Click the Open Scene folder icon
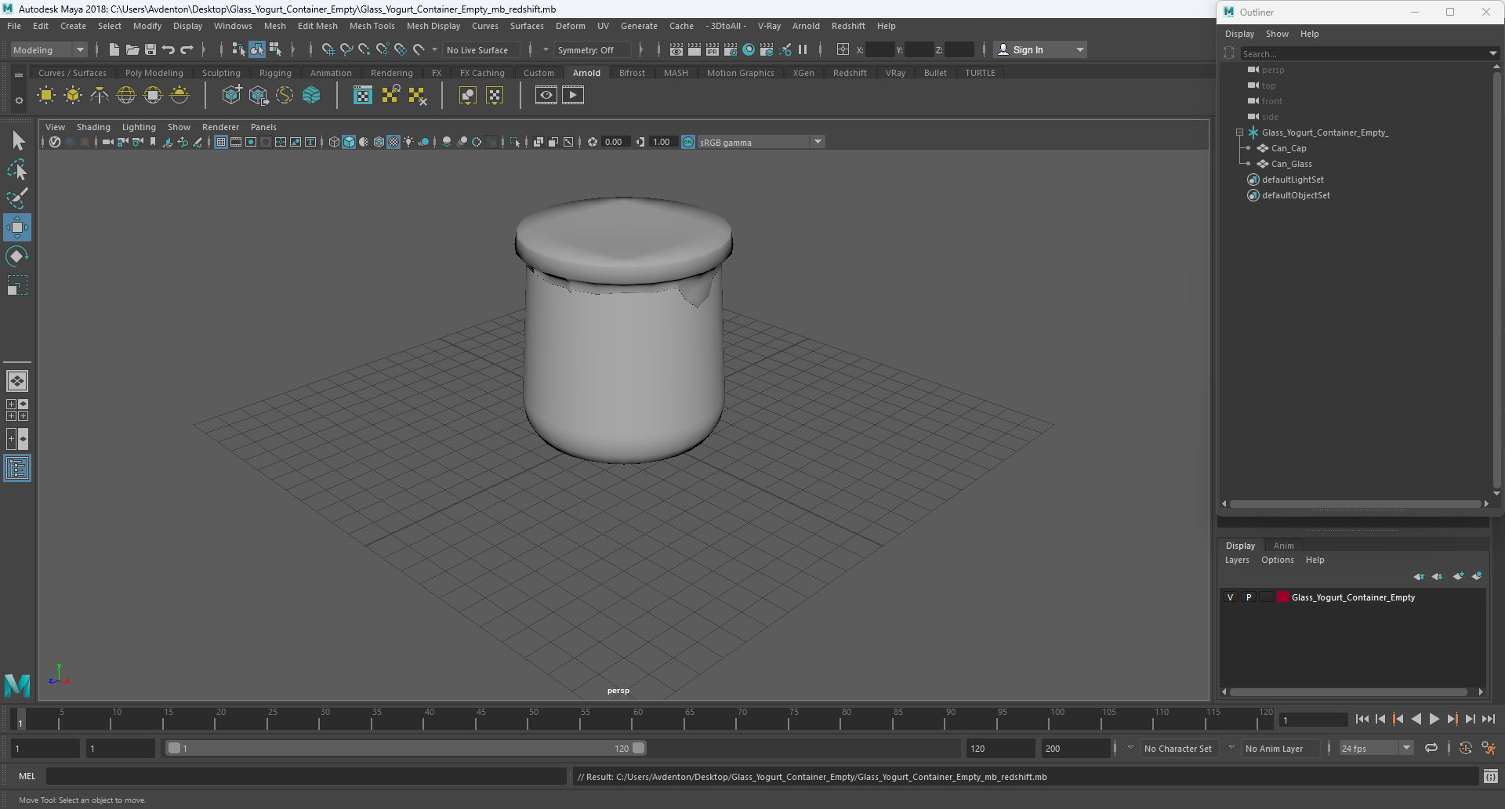The height and width of the screenshot is (809, 1505). coord(132,49)
